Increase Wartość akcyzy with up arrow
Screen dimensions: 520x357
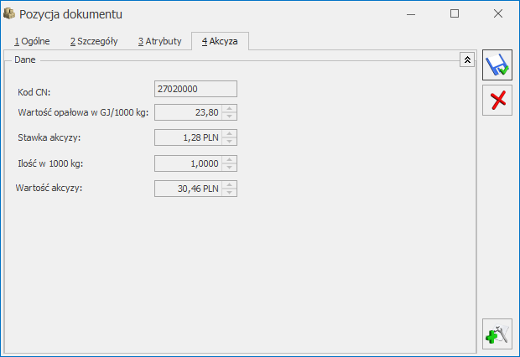[230, 184]
